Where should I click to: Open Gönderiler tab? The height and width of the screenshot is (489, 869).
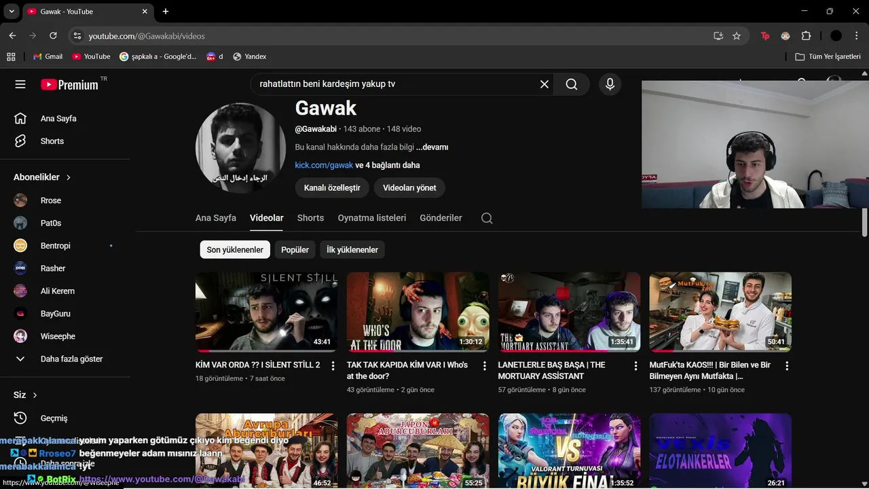click(441, 218)
